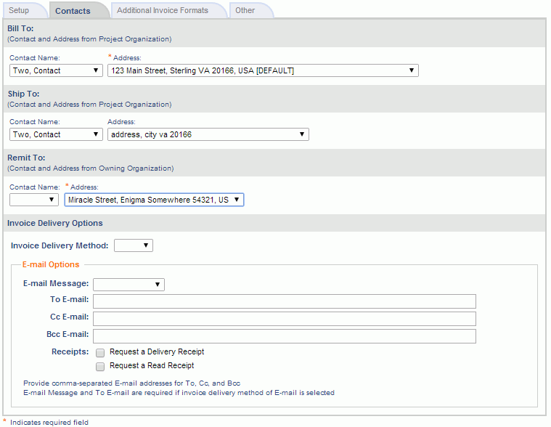
Task: Enable Request a Delivery Receipt checkbox
Action: [x=100, y=352]
